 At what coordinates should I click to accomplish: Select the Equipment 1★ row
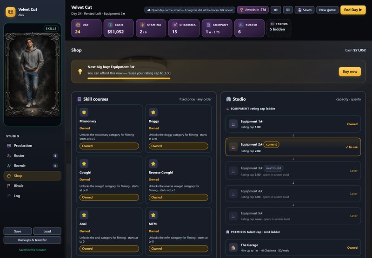point(293,124)
